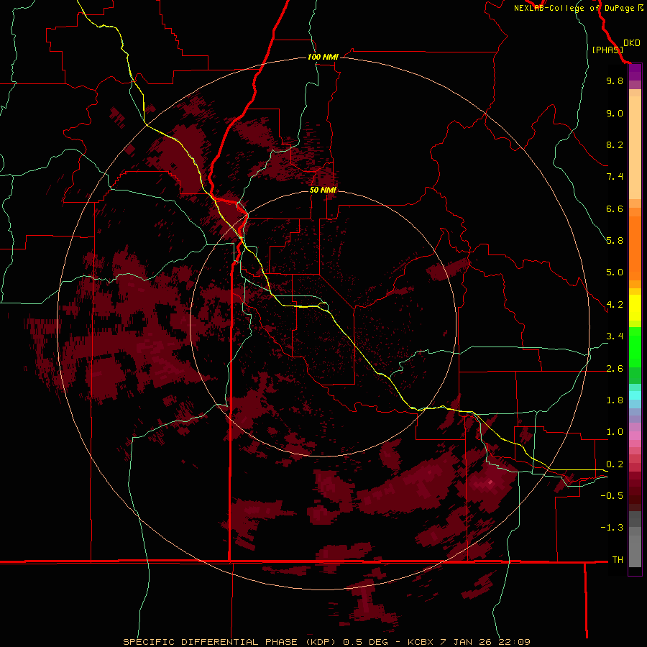Click the 4.2 scale value
The height and width of the screenshot is (647, 647).
click(x=615, y=305)
